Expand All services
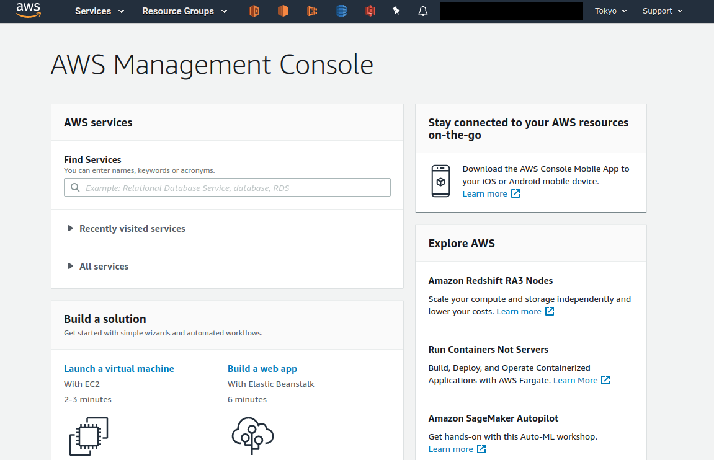The image size is (714, 460). tap(104, 266)
